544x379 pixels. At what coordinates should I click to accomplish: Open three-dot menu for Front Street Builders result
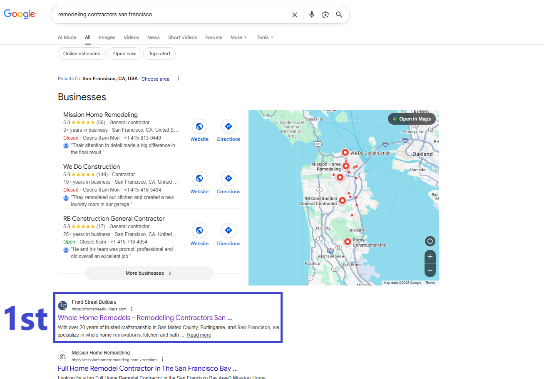pos(132,309)
